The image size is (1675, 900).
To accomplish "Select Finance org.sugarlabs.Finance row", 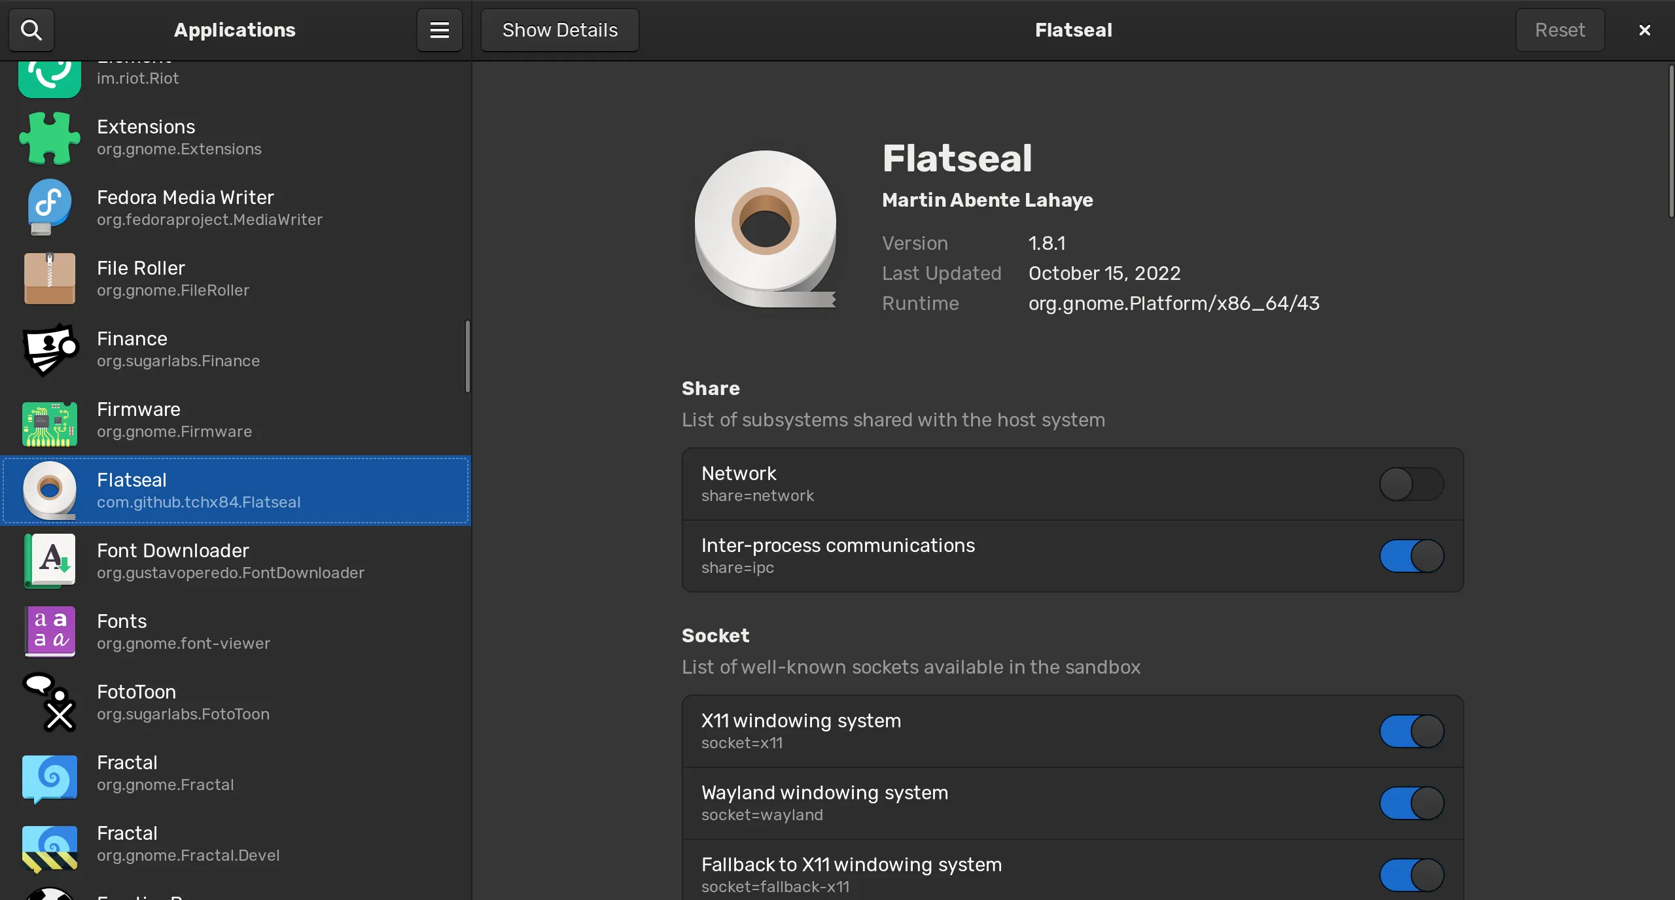I will [236, 349].
